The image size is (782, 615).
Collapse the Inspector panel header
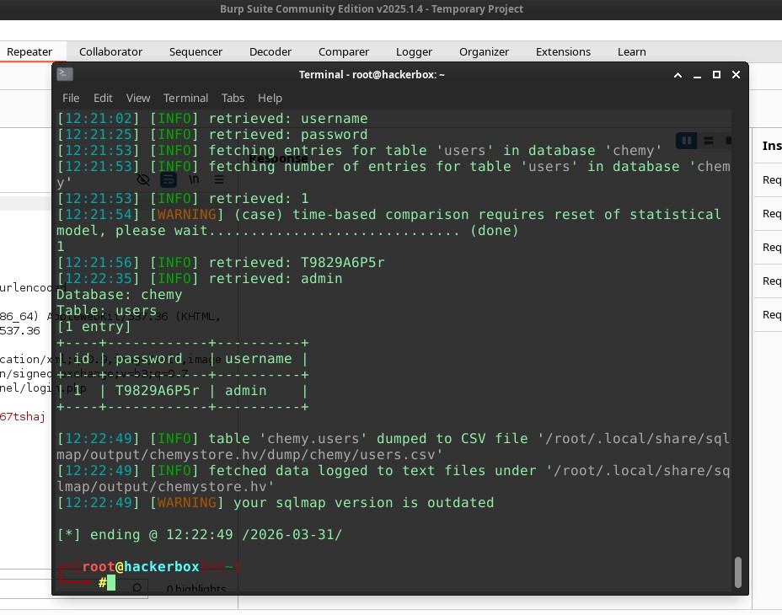coord(771,145)
